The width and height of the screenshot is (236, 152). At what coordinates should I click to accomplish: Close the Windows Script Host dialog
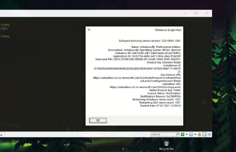click(x=89, y=30)
